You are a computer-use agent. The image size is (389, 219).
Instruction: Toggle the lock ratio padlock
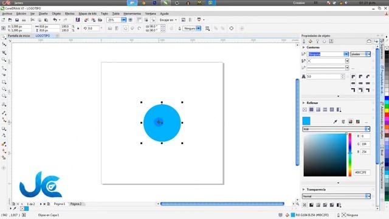tap(78, 29)
